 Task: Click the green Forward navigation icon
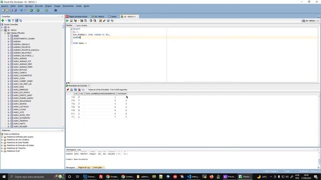tap(38, 10)
